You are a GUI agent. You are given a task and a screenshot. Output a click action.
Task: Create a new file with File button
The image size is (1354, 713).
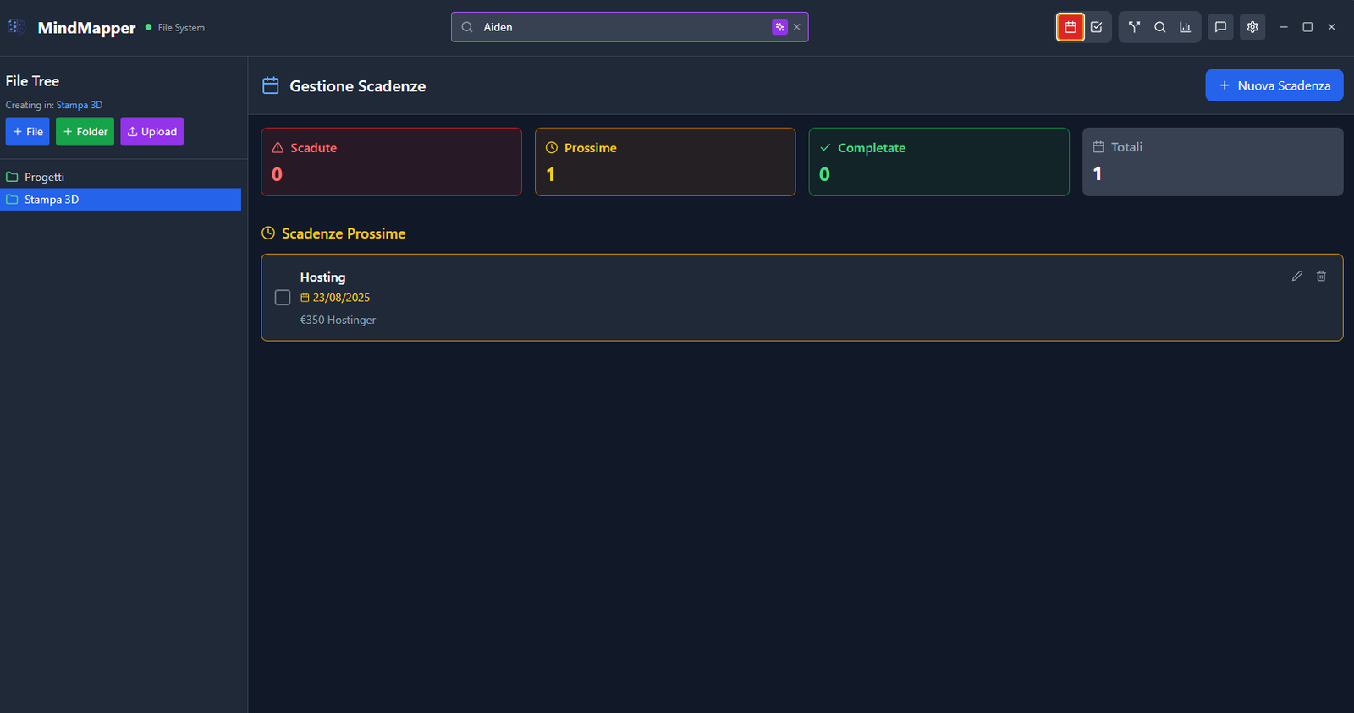coord(28,132)
